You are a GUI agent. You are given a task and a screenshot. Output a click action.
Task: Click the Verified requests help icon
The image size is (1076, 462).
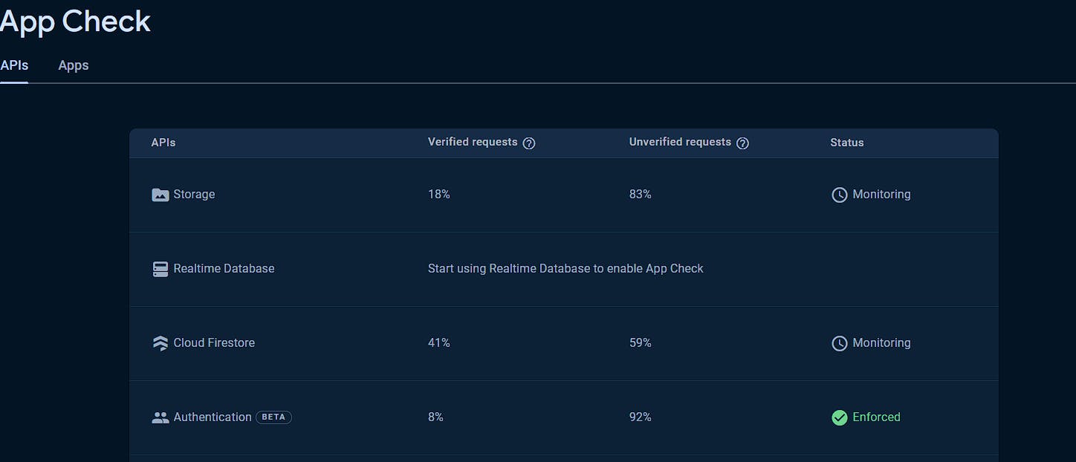coord(529,143)
